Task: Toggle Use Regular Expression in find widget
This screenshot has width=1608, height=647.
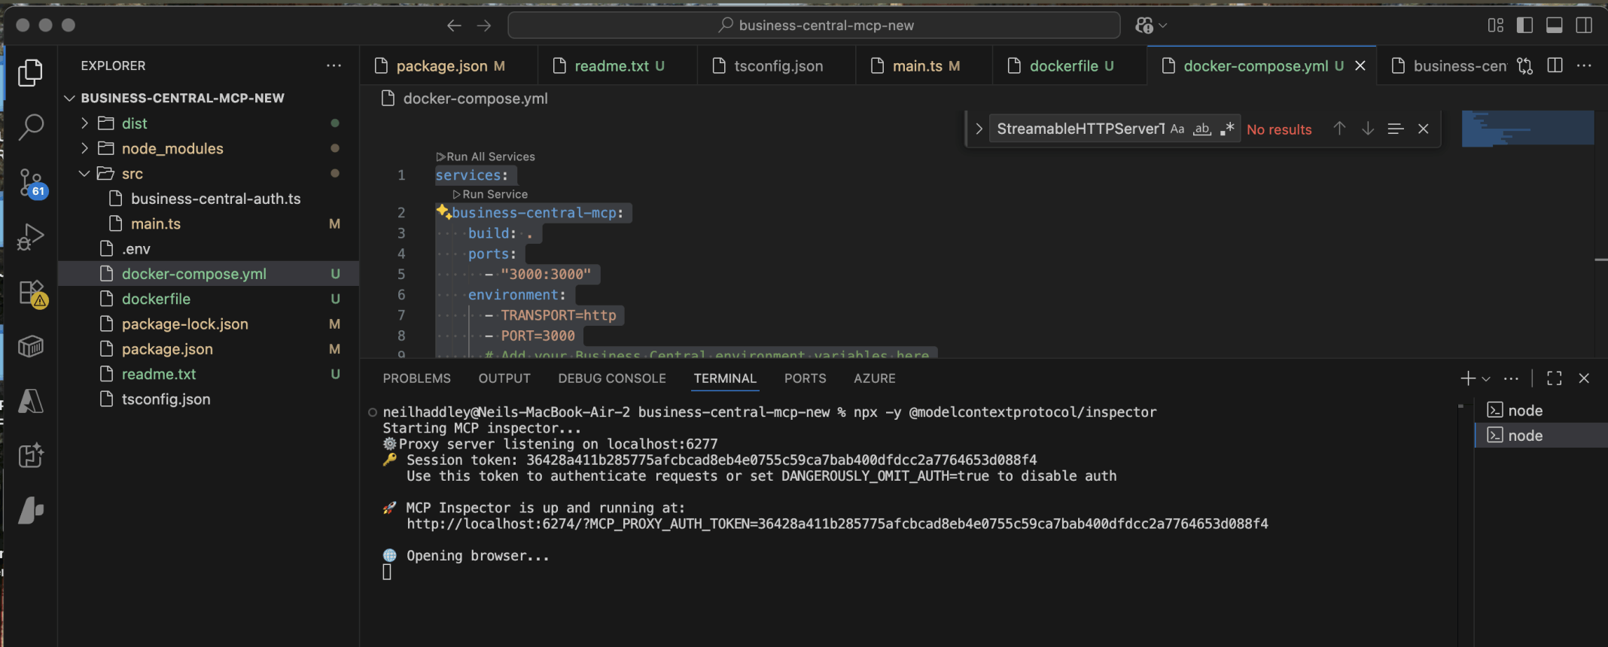Action: tap(1227, 129)
